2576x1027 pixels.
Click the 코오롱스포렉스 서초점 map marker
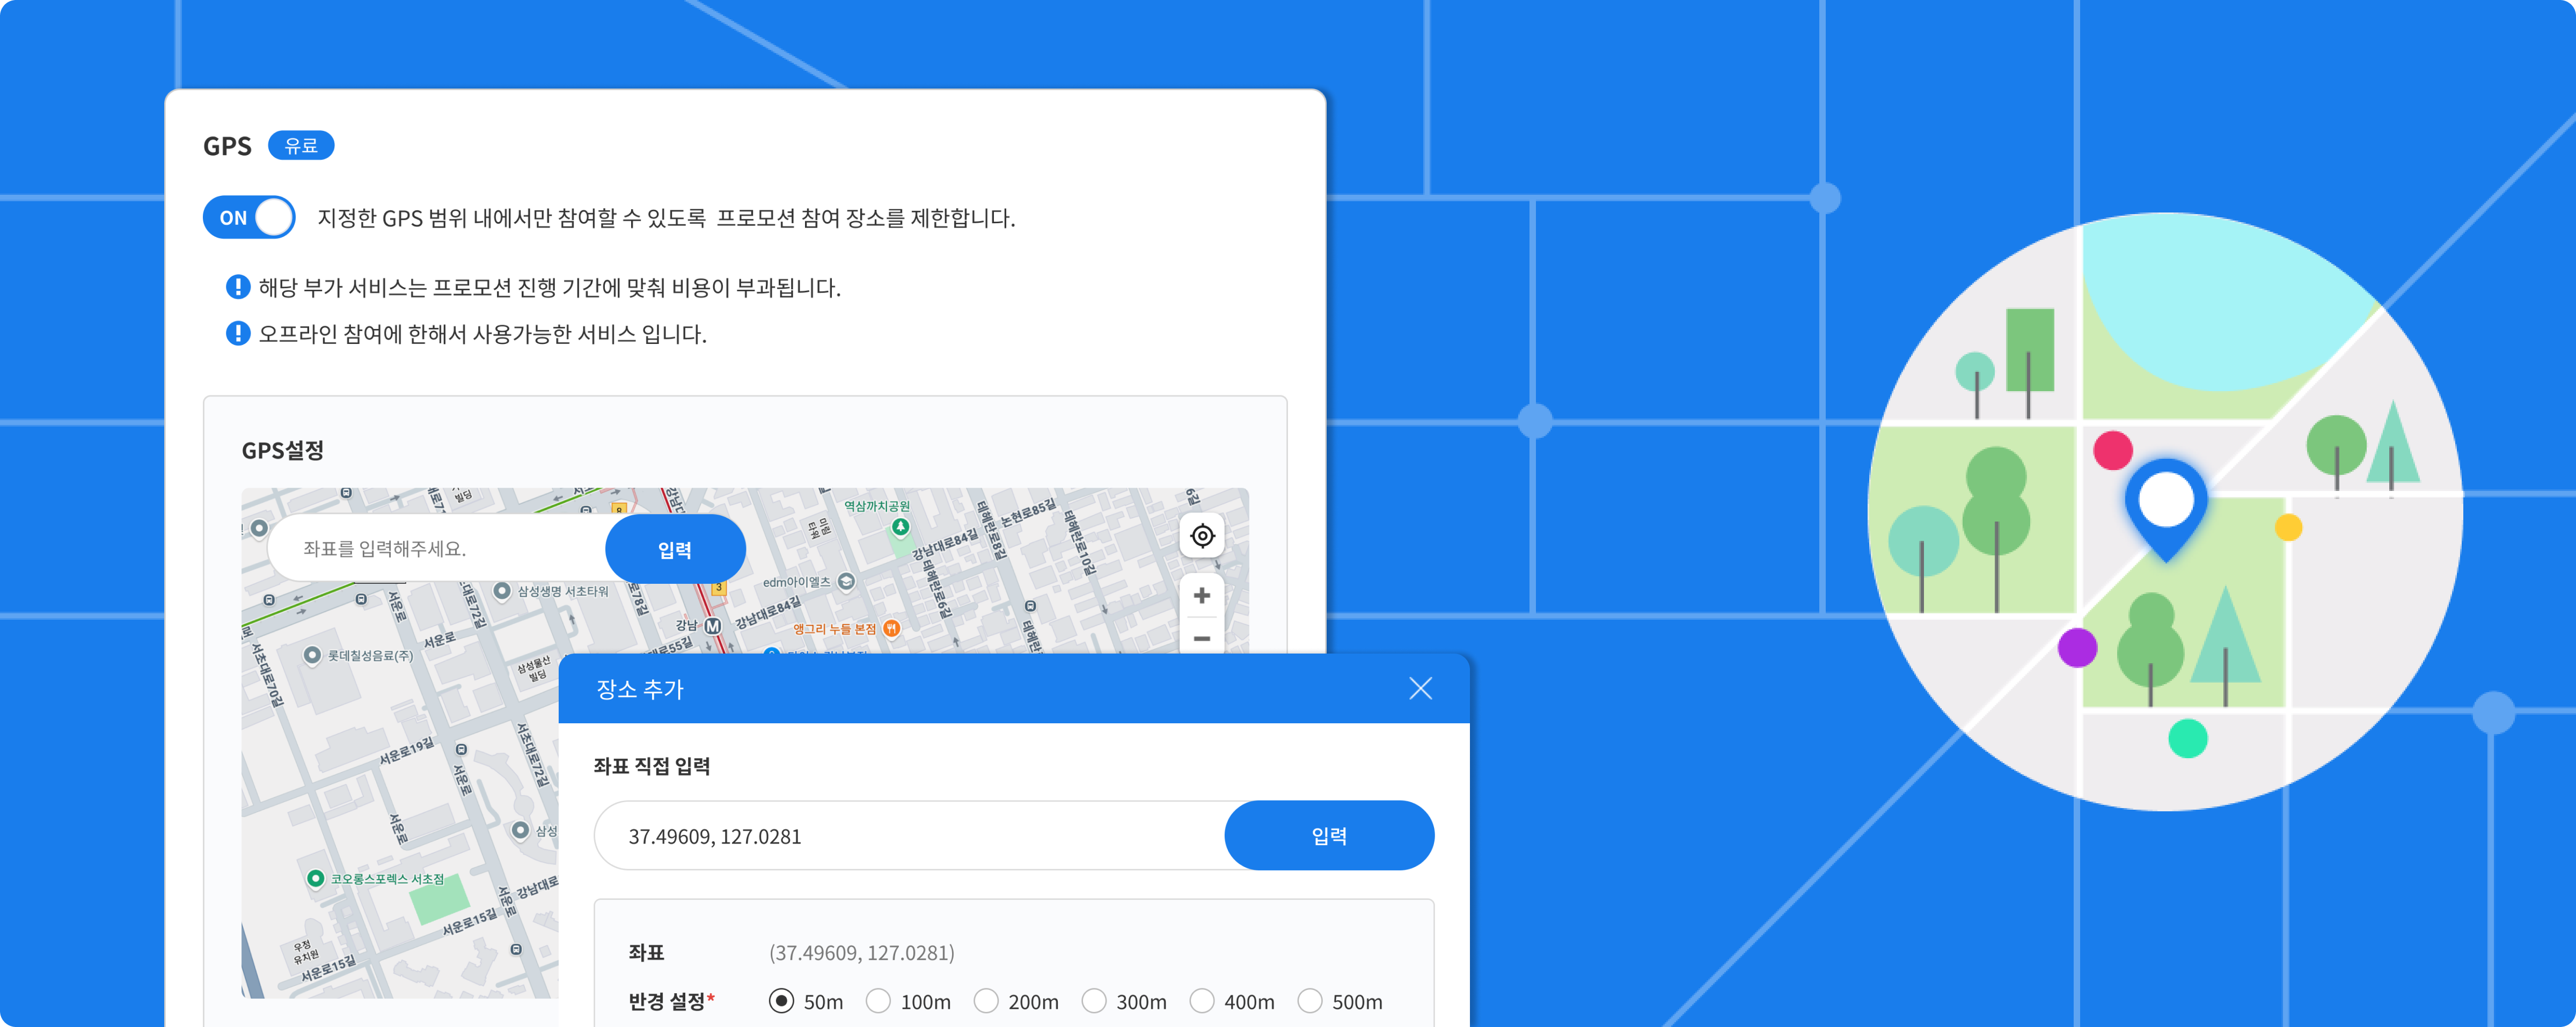(315, 878)
